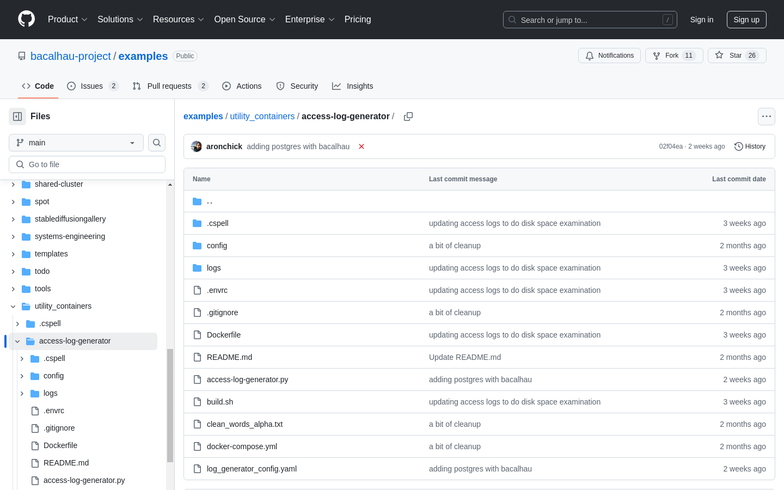Screen dimensions: 784x490
Task: Collapse the file tree side panel
Action: tap(17, 117)
